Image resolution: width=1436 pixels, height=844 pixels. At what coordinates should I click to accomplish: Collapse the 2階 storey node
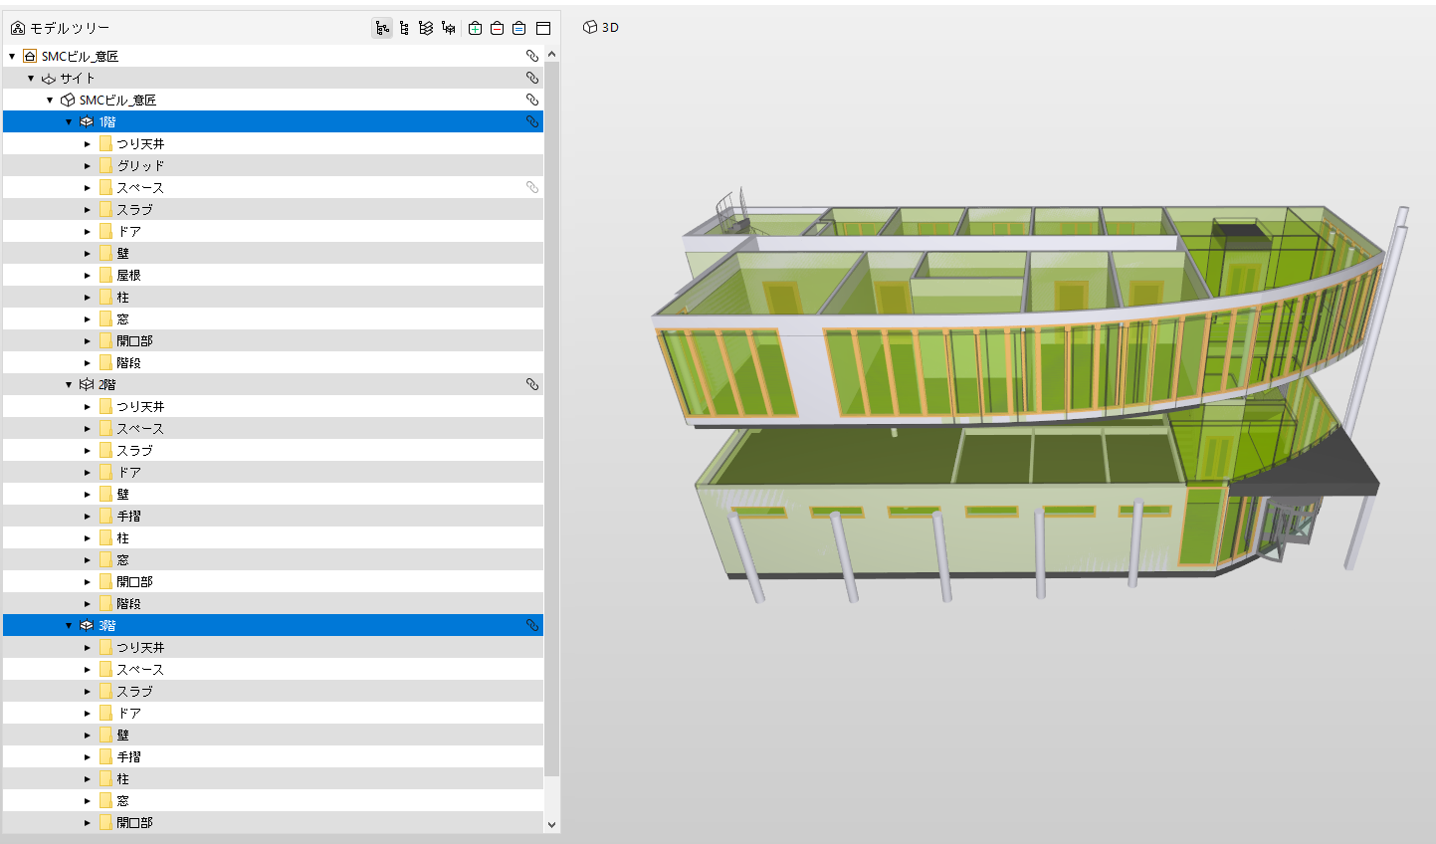click(x=69, y=384)
